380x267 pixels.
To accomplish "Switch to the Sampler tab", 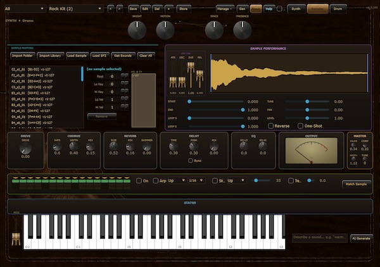I will (317, 9).
